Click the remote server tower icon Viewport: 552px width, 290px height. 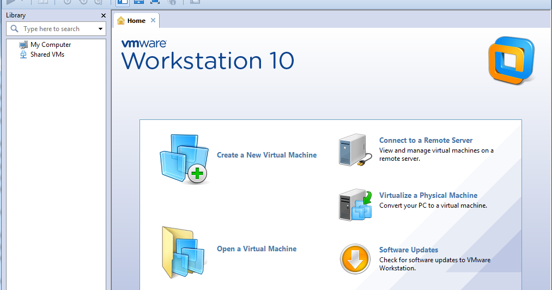(355, 150)
